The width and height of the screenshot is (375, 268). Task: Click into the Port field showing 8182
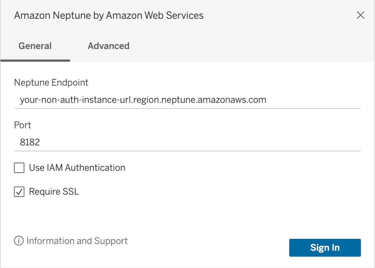187,142
